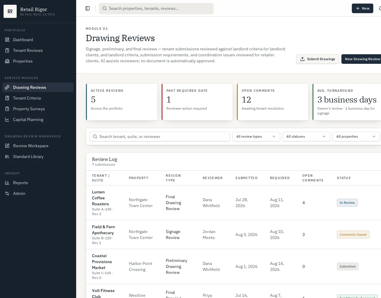Screen dimensions: 381x298
Task: Open the All review types dropdown
Action: click(x=256, y=136)
